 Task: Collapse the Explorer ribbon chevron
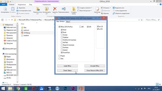(x=158, y=4)
